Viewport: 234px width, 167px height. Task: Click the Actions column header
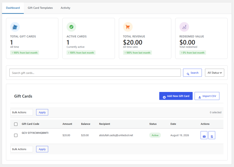pyautogui.click(x=205, y=124)
